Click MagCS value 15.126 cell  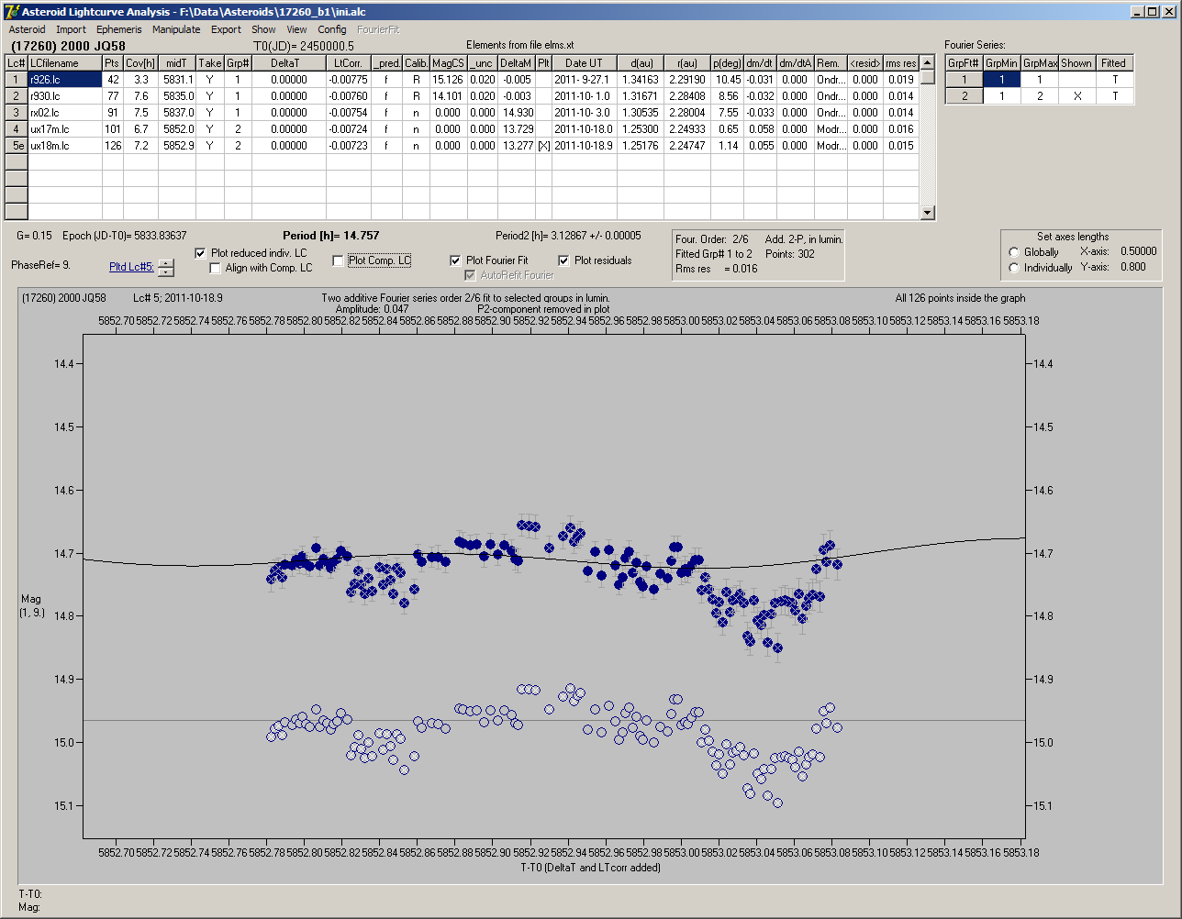click(x=448, y=80)
